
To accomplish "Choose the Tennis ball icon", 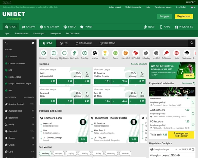I will (x=115, y=53).
